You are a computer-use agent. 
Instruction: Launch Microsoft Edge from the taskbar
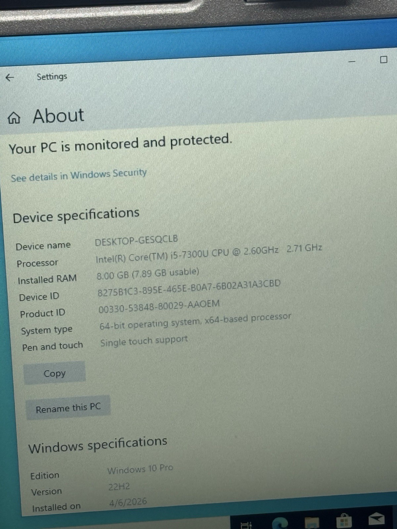280,523
